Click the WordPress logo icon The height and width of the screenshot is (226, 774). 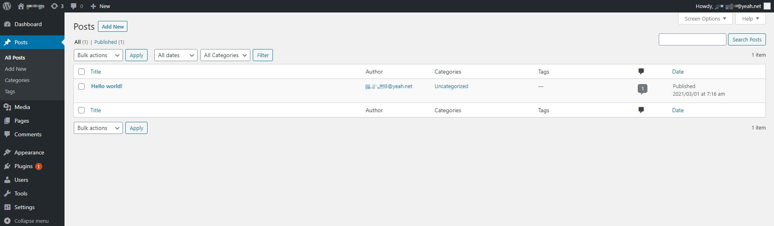click(7, 6)
